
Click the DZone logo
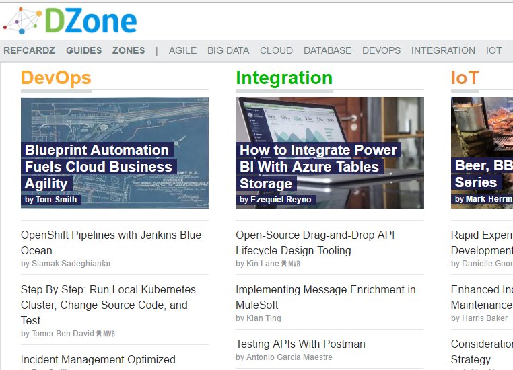point(70,21)
